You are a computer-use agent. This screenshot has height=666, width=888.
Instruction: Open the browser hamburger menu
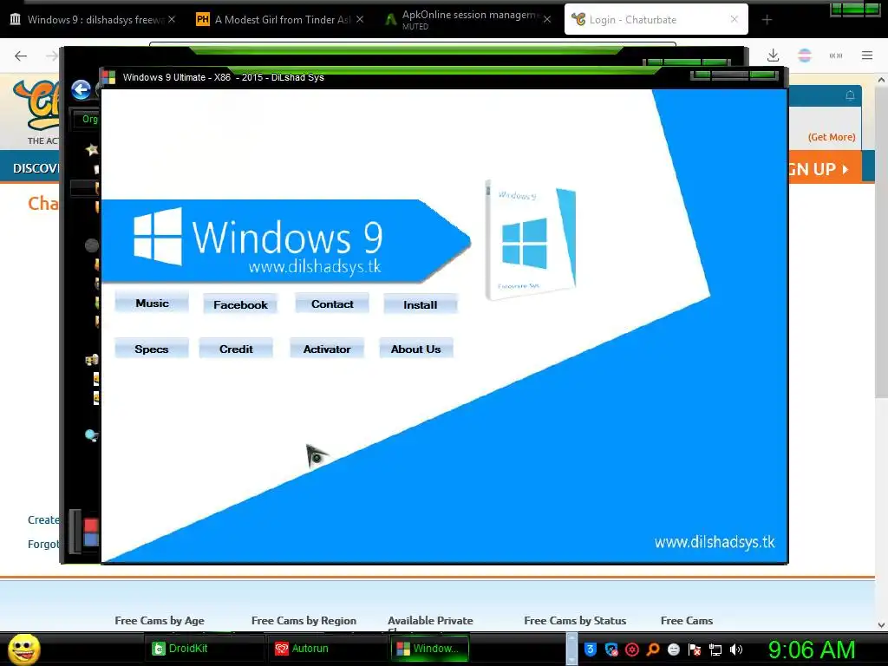point(867,55)
